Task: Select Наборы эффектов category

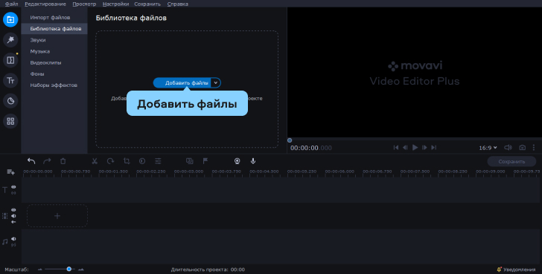Action: coord(54,85)
